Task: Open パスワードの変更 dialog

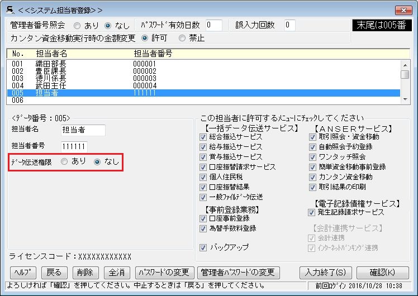Action: coord(164,273)
